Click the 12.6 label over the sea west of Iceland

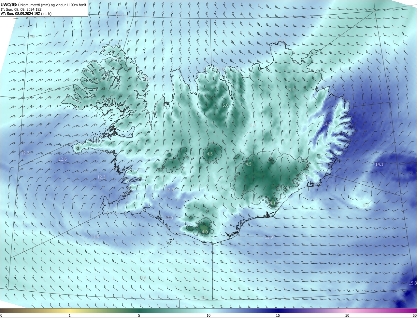[x=63, y=159]
